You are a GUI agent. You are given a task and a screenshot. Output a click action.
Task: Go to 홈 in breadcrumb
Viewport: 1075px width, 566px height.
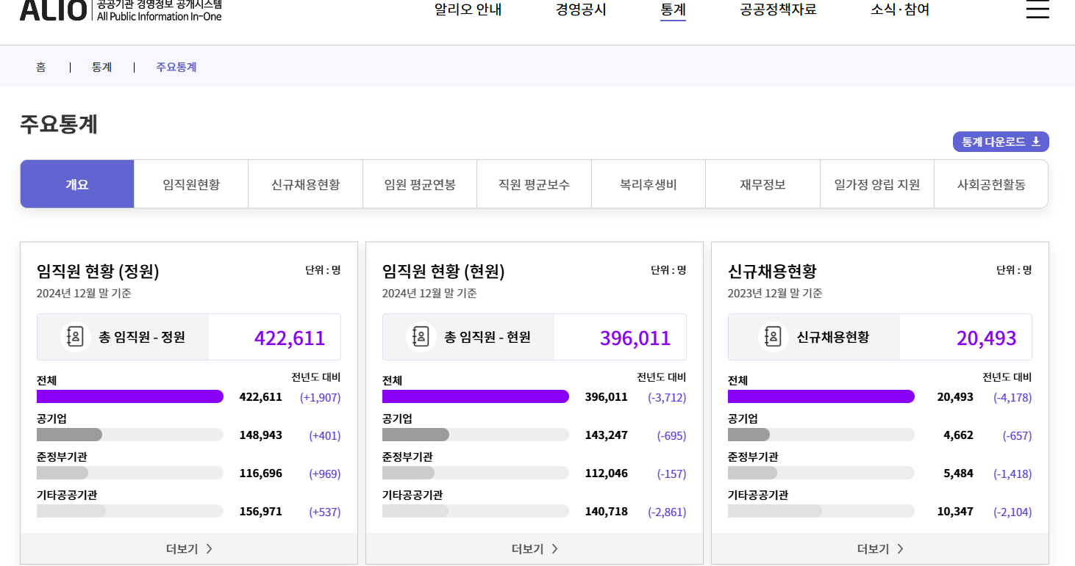tap(40, 67)
